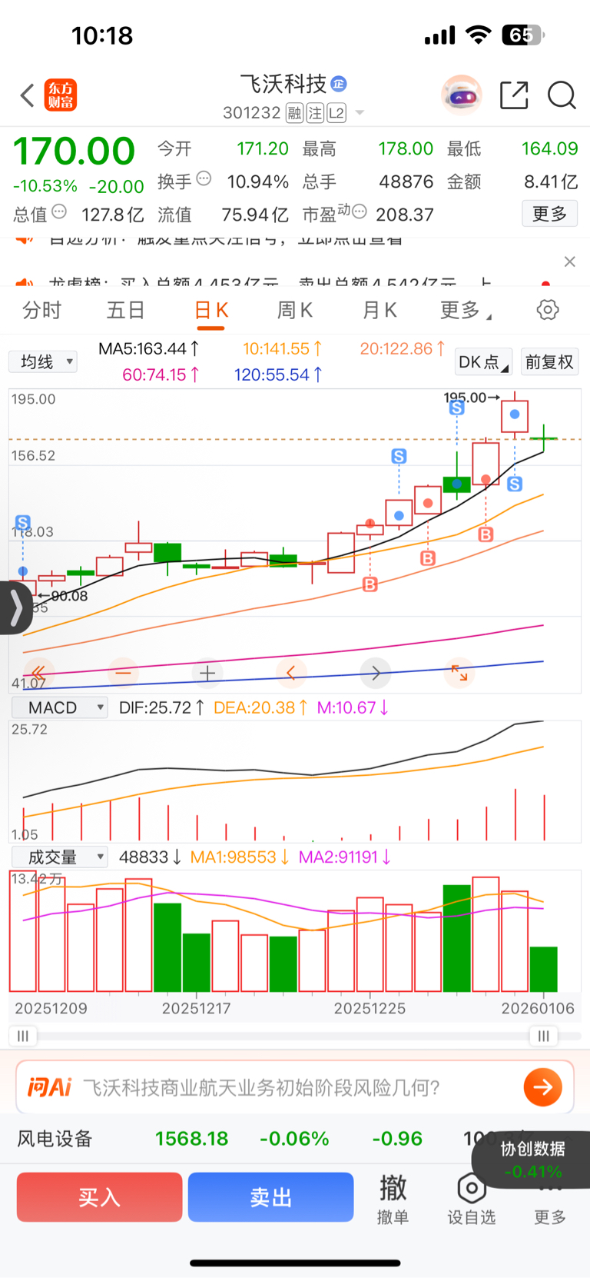Tap the battery indicator in status bar

523,35
